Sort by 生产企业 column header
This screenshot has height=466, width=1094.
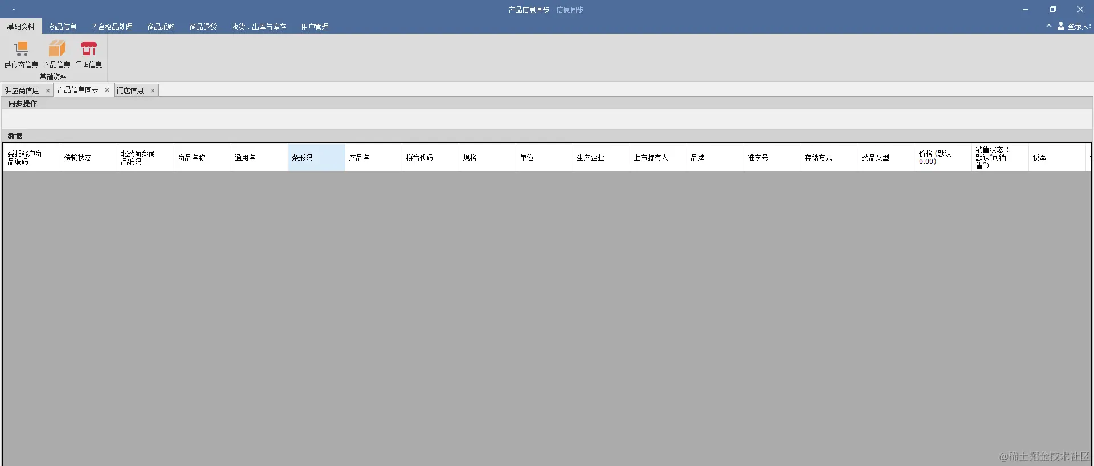tap(601, 158)
